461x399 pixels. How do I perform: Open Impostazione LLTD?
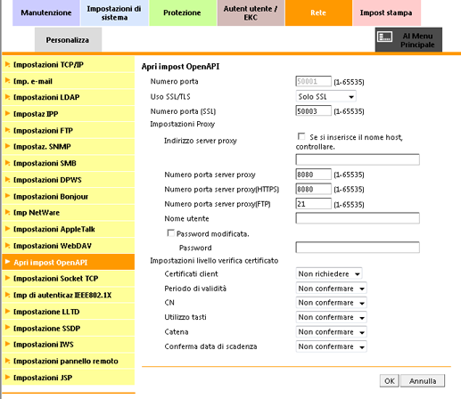pos(69,312)
